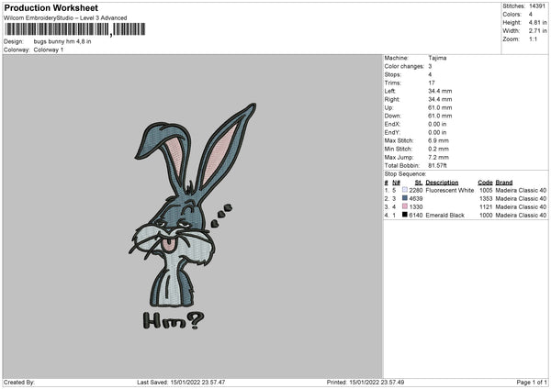Click the Zoom value '1:1'
The height and width of the screenshot is (389, 551).
pos(533,39)
